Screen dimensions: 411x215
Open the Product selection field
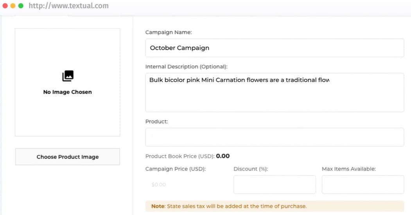click(274, 137)
